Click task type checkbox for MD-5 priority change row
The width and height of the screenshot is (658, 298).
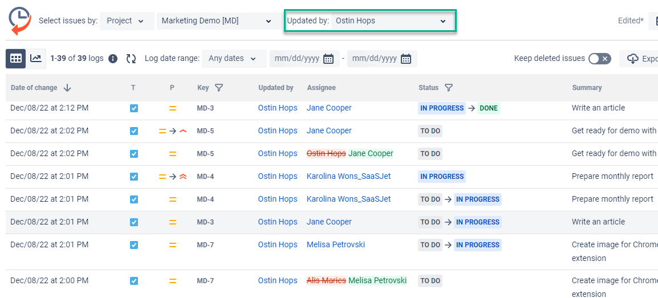134,131
